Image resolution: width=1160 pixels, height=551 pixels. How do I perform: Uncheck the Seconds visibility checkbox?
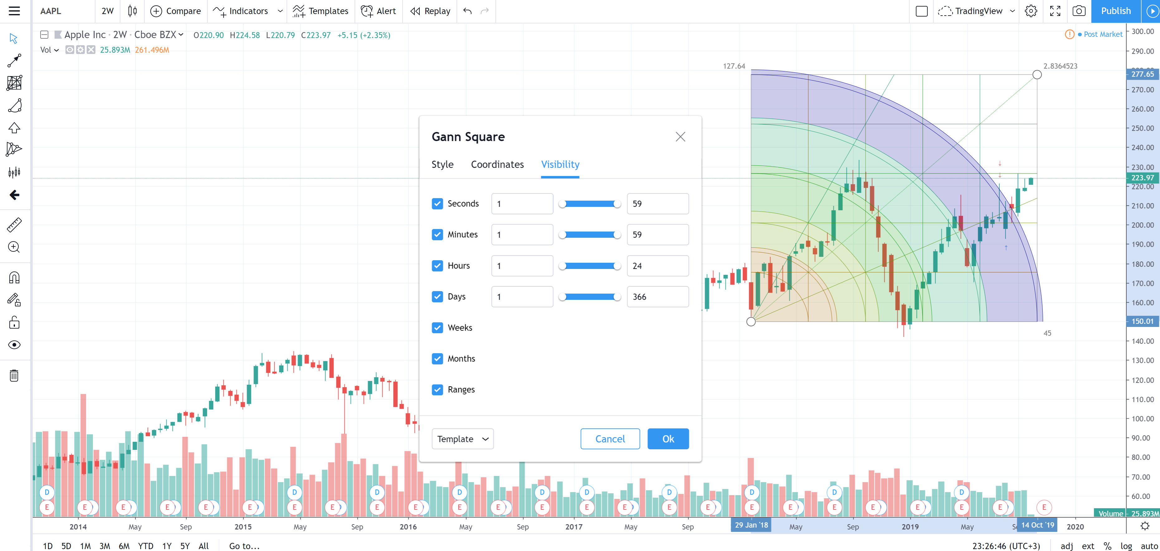[x=437, y=204]
